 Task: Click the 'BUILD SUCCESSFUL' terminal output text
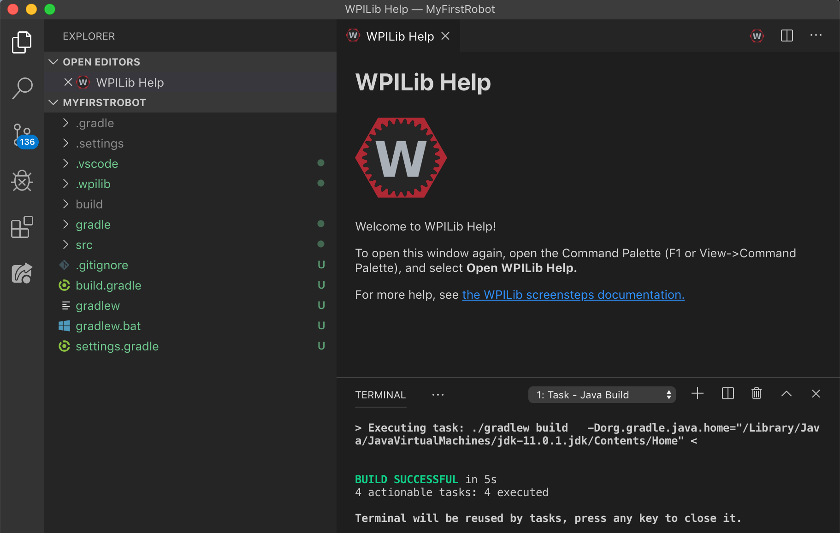(407, 480)
